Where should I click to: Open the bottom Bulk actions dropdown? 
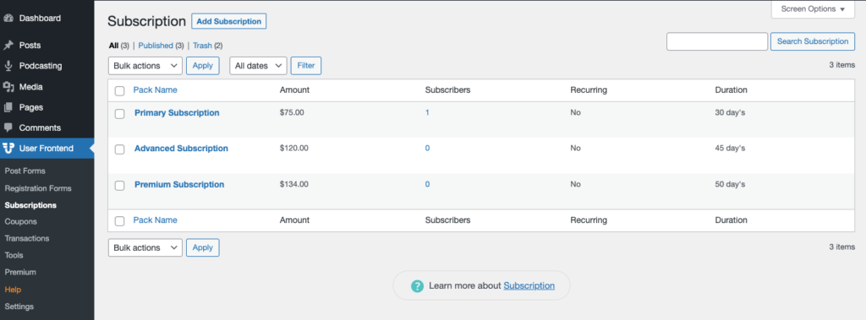pyautogui.click(x=145, y=247)
